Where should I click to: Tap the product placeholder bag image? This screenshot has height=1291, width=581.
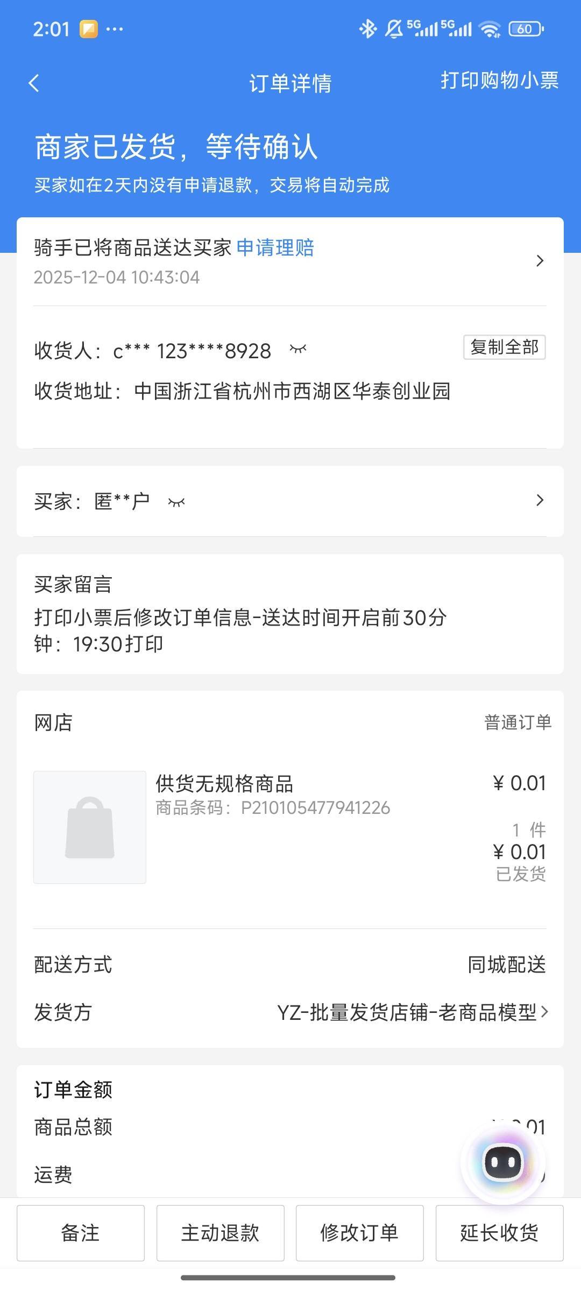(90, 827)
